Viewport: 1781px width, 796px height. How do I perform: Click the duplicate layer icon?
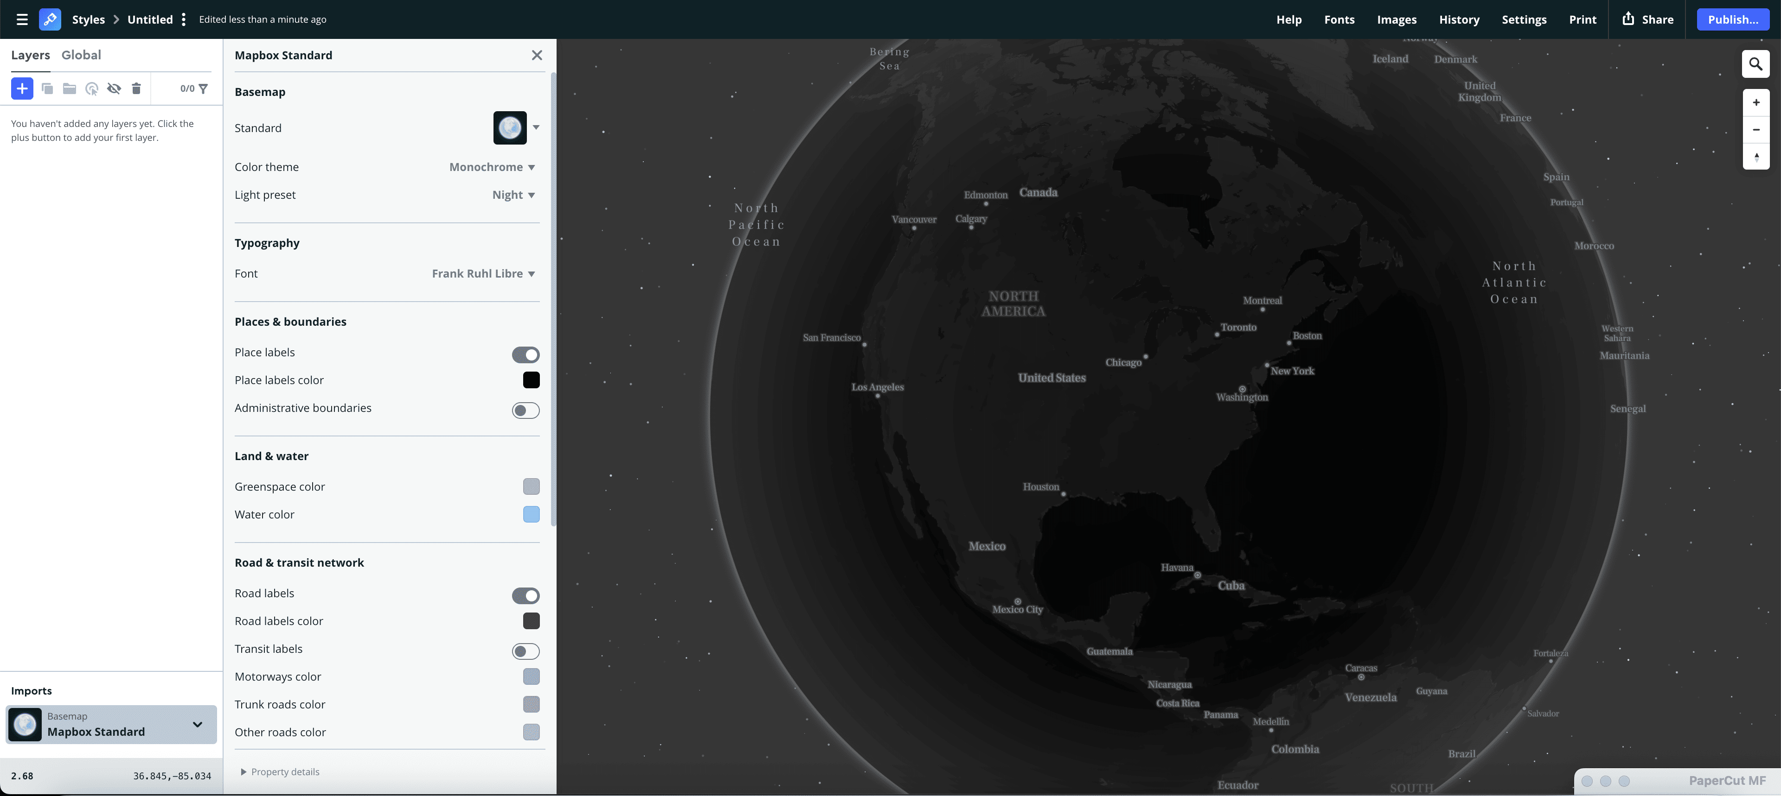pyautogui.click(x=47, y=88)
